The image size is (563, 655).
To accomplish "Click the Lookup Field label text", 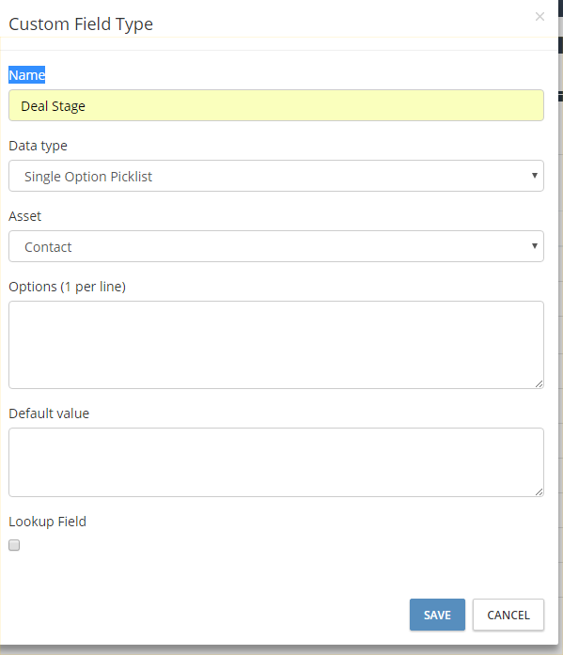I will (48, 522).
